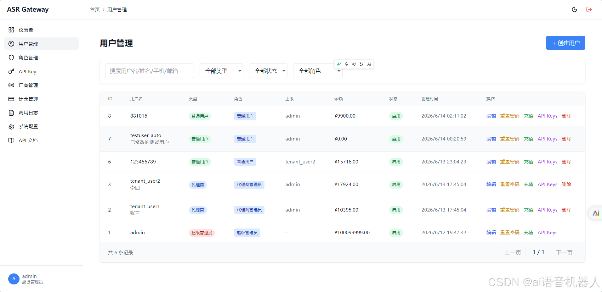Open the 全部类型 dropdown
The image size is (602, 292).
pyautogui.click(x=221, y=71)
